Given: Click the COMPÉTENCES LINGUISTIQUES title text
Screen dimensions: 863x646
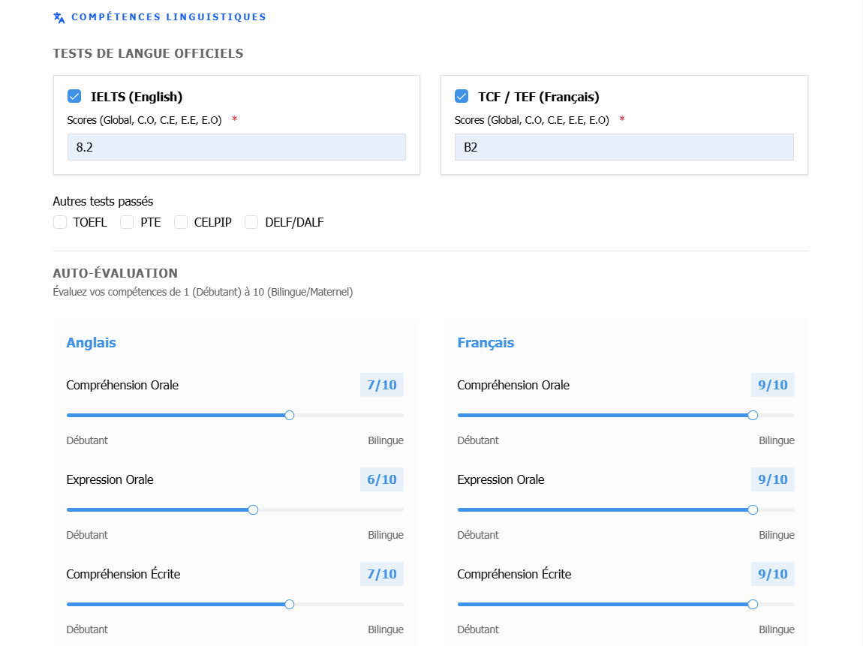Looking at the screenshot, I should coord(169,17).
